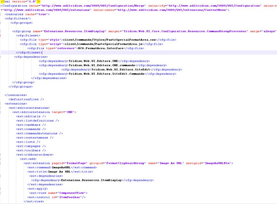Screen dimensions: 277x204
Task: Click the opening extensions tag
Action: (16, 104)
